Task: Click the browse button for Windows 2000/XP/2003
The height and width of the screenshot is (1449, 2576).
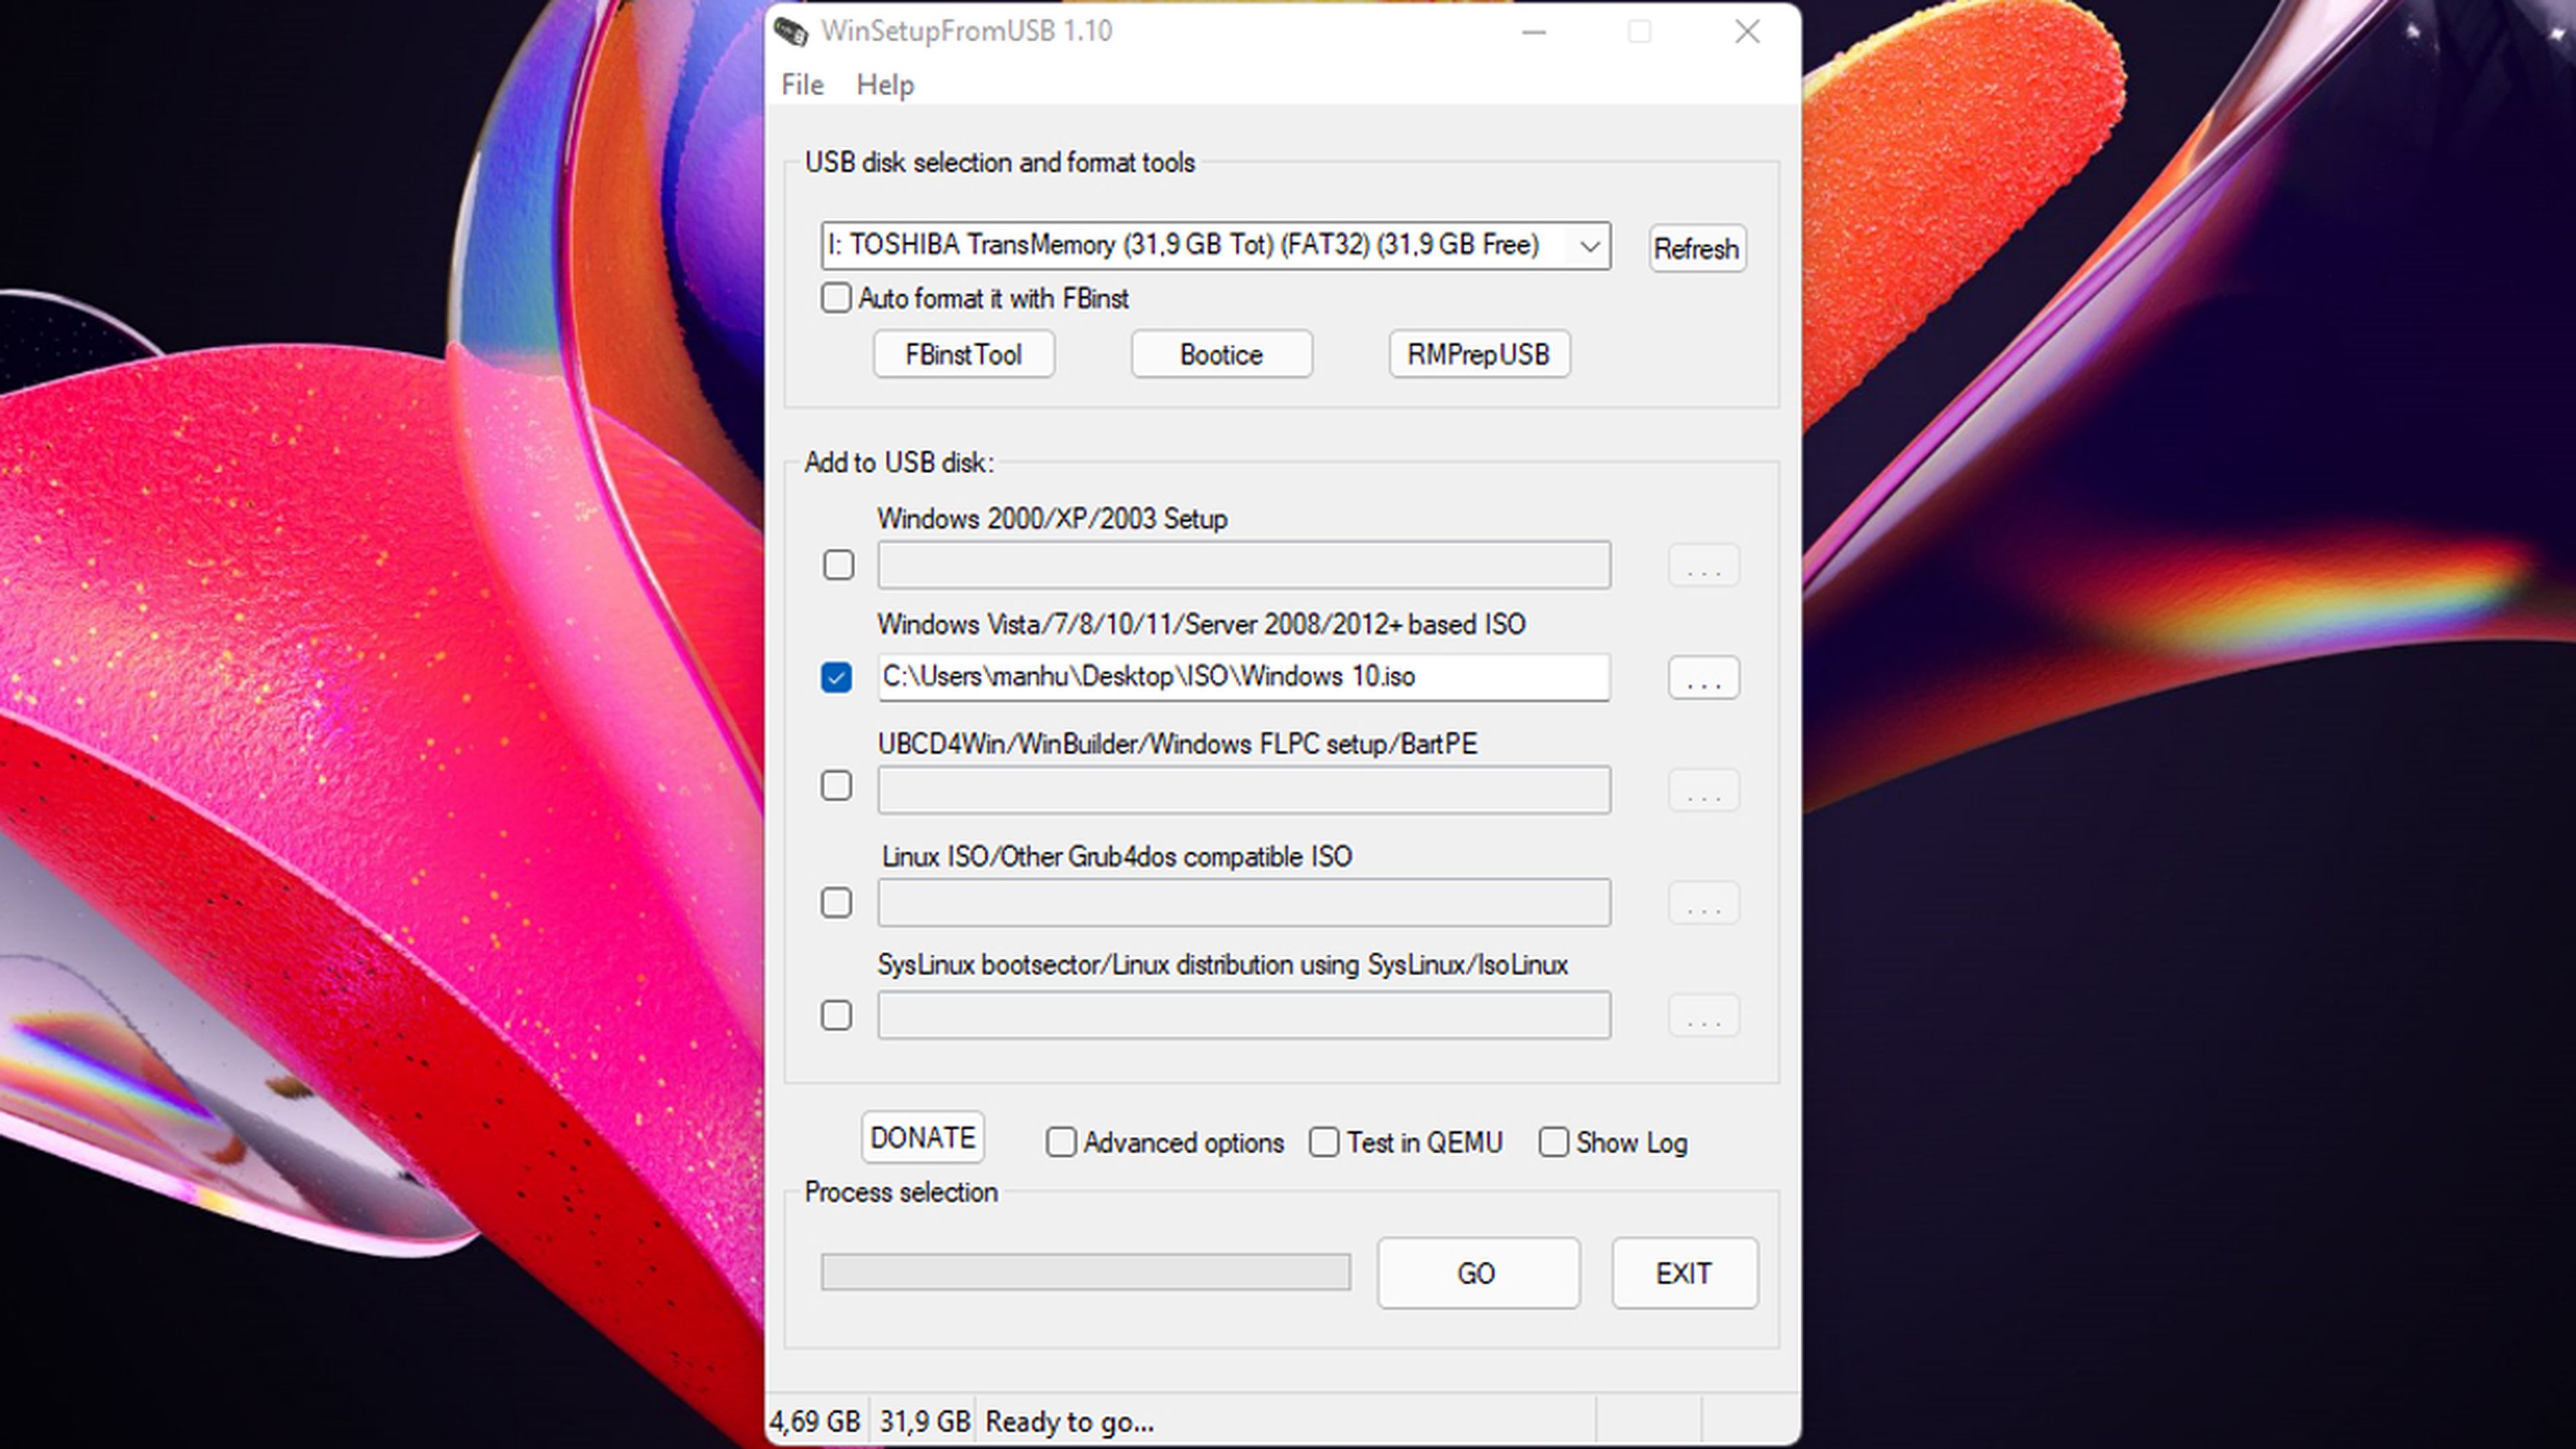Action: 1702,564
